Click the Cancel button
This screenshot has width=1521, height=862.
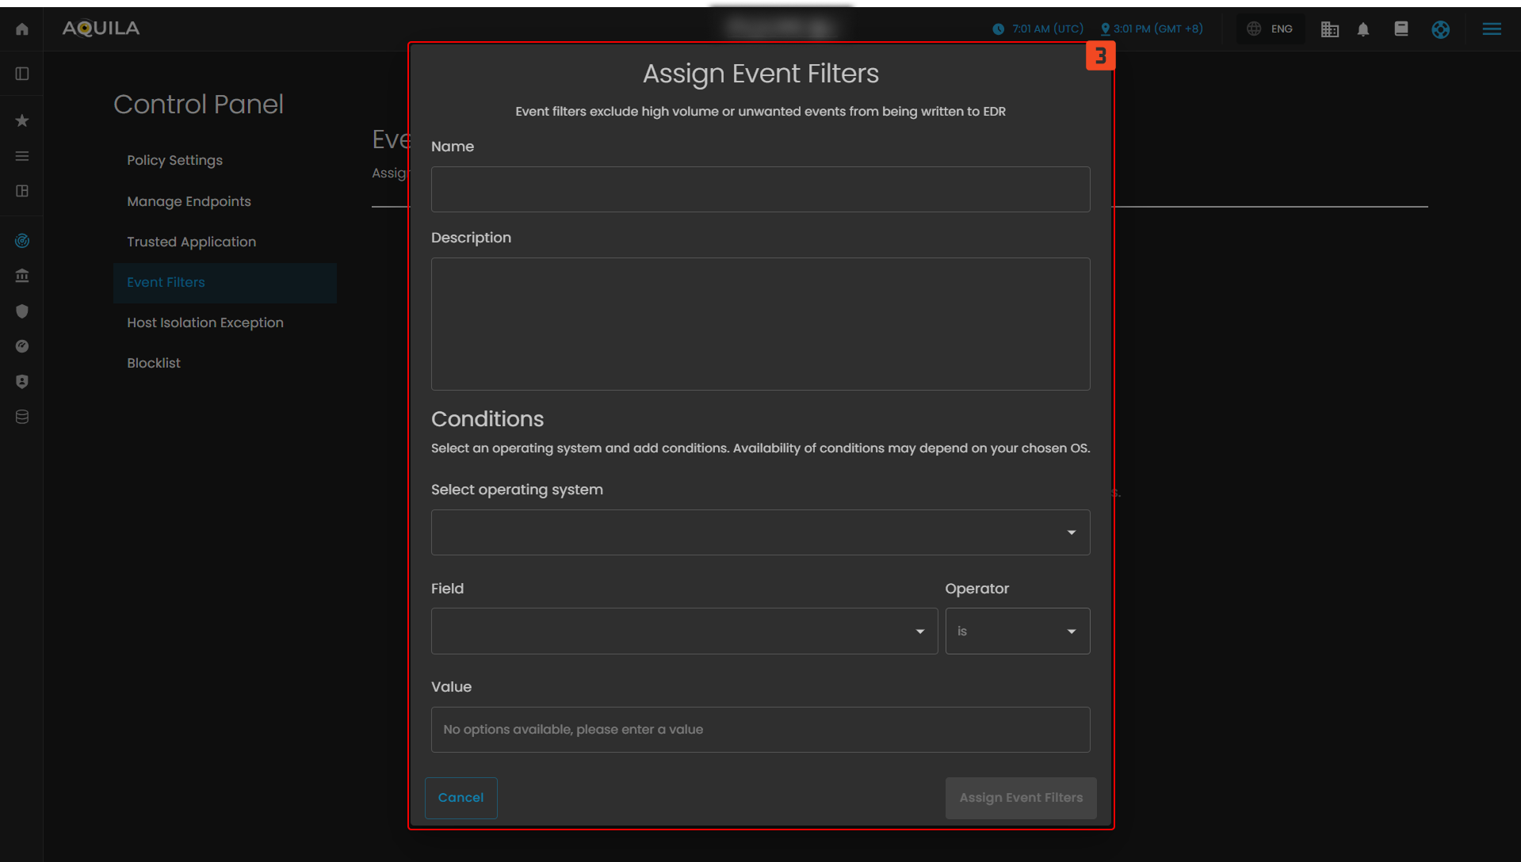(461, 798)
